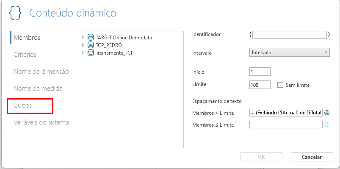The image size is (340, 169).
Task: Switch to the Critérios tab
Action: tap(25, 55)
